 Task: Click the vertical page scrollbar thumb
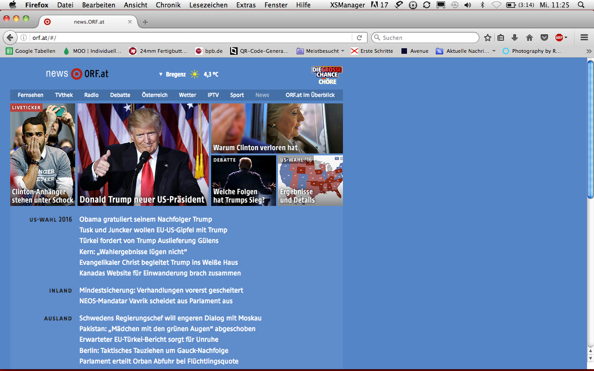590,130
